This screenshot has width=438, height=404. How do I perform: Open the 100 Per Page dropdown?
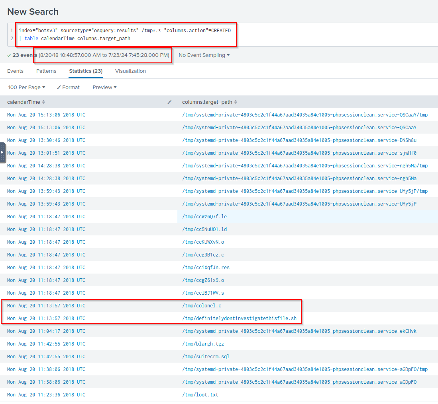coord(27,87)
